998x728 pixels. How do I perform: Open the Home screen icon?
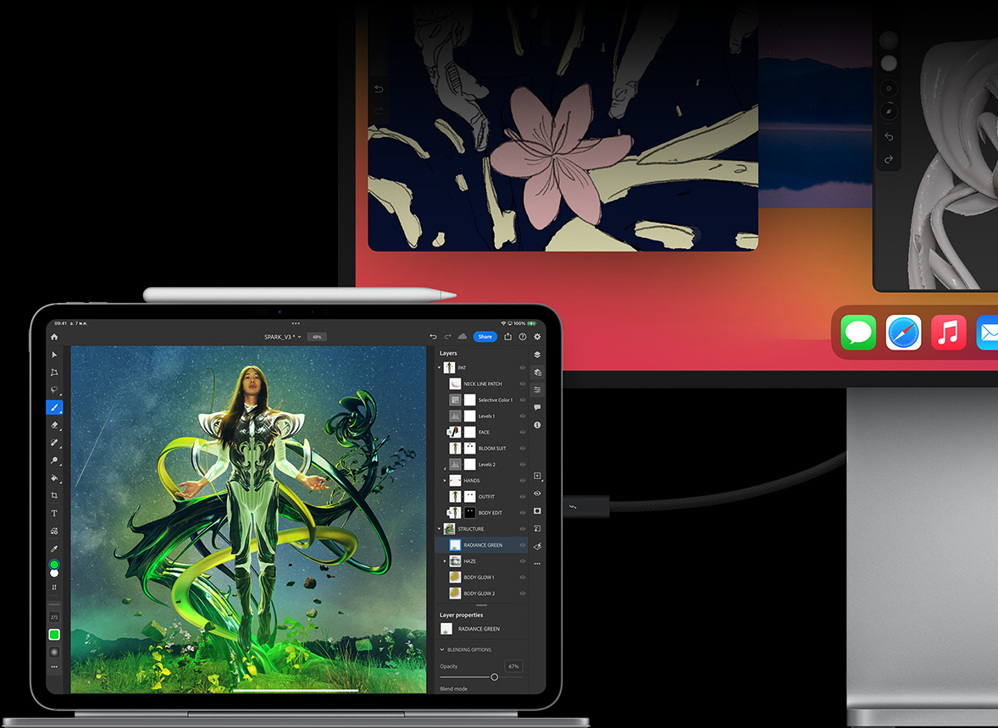pyautogui.click(x=54, y=337)
